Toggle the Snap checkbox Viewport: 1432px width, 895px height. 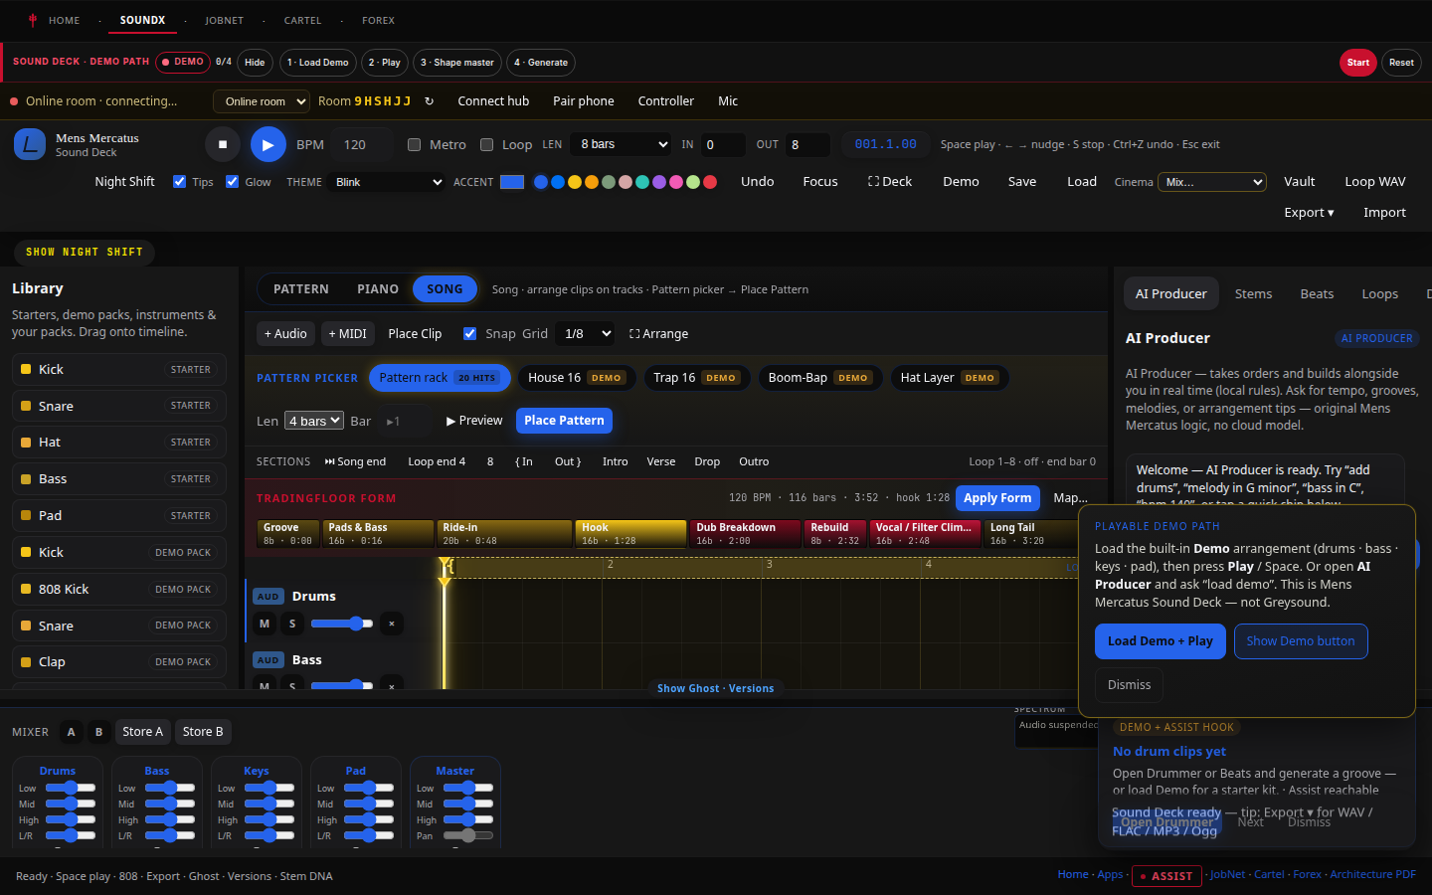click(469, 334)
